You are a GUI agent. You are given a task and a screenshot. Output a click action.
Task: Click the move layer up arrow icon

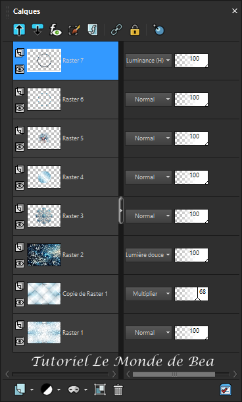click(x=19, y=30)
